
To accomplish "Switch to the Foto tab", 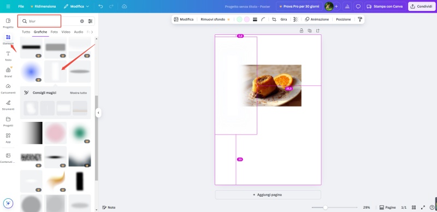I will tap(54, 32).
